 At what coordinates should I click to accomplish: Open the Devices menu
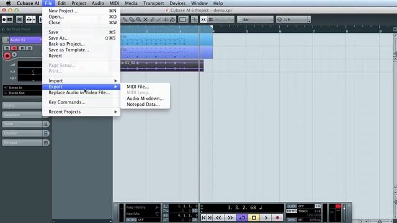click(177, 3)
